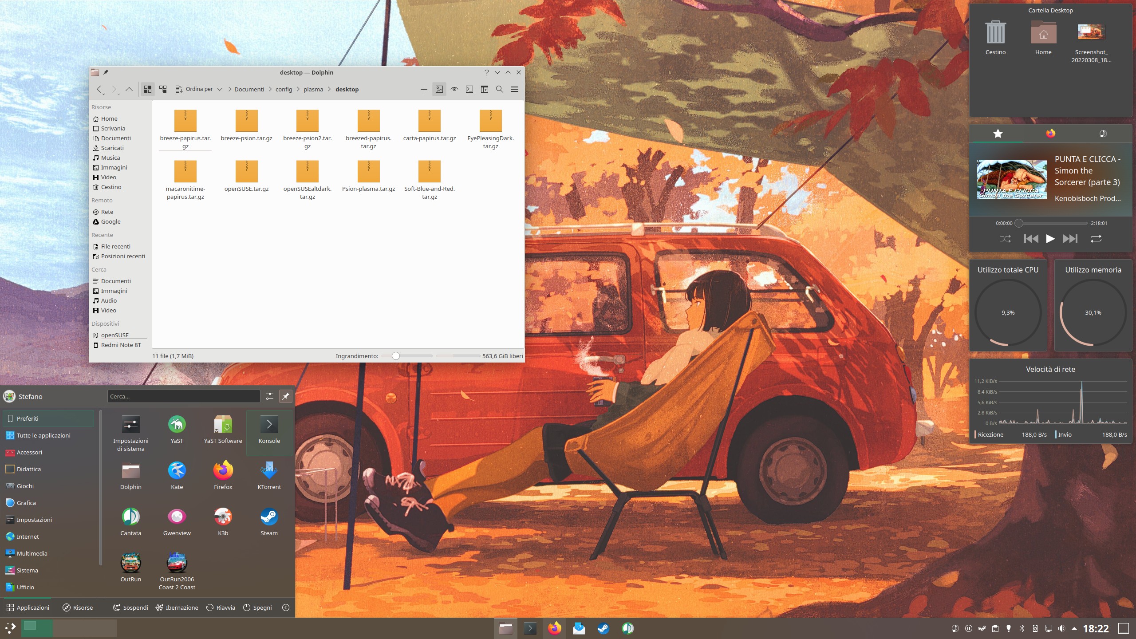The height and width of the screenshot is (639, 1136).
Task: Open the terminal panel in Dolphin
Action: tap(469, 89)
